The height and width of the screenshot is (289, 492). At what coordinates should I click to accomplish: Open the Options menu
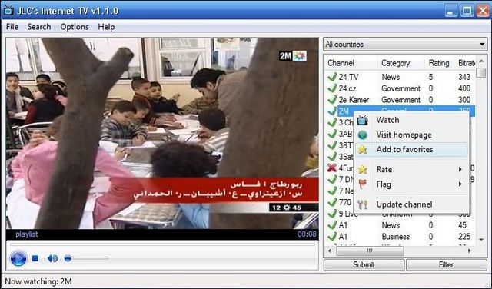(75, 27)
